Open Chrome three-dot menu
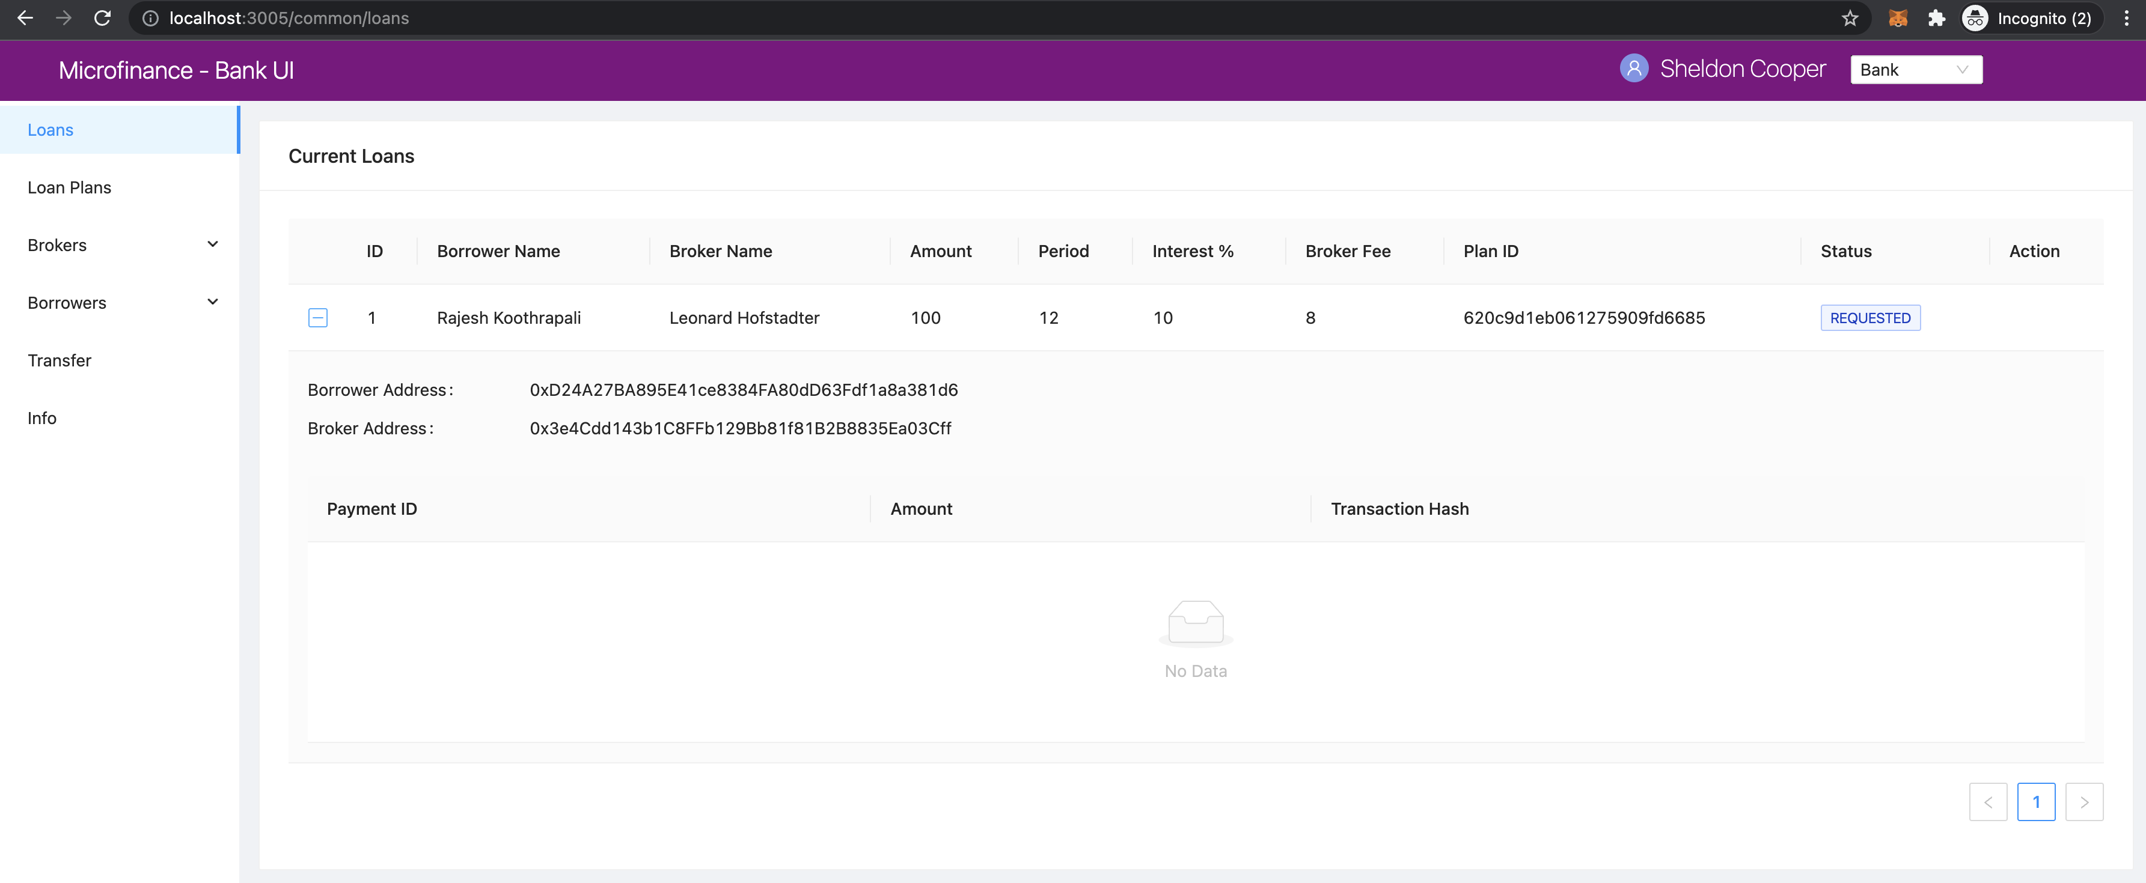This screenshot has height=883, width=2146. tap(2126, 18)
